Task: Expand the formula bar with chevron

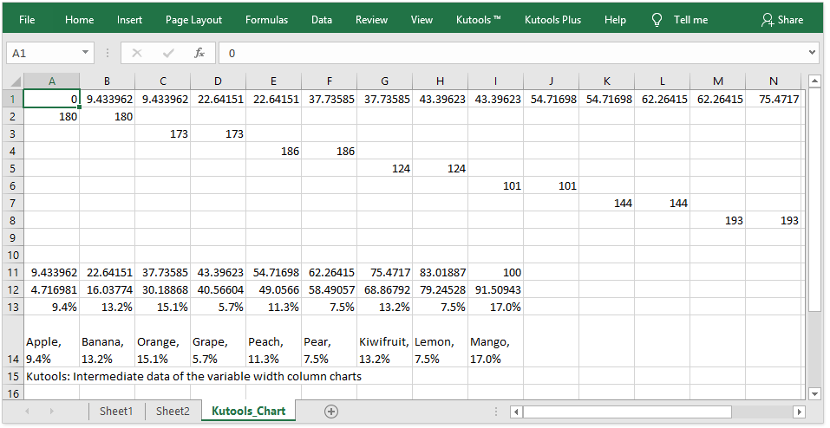Action: [812, 53]
